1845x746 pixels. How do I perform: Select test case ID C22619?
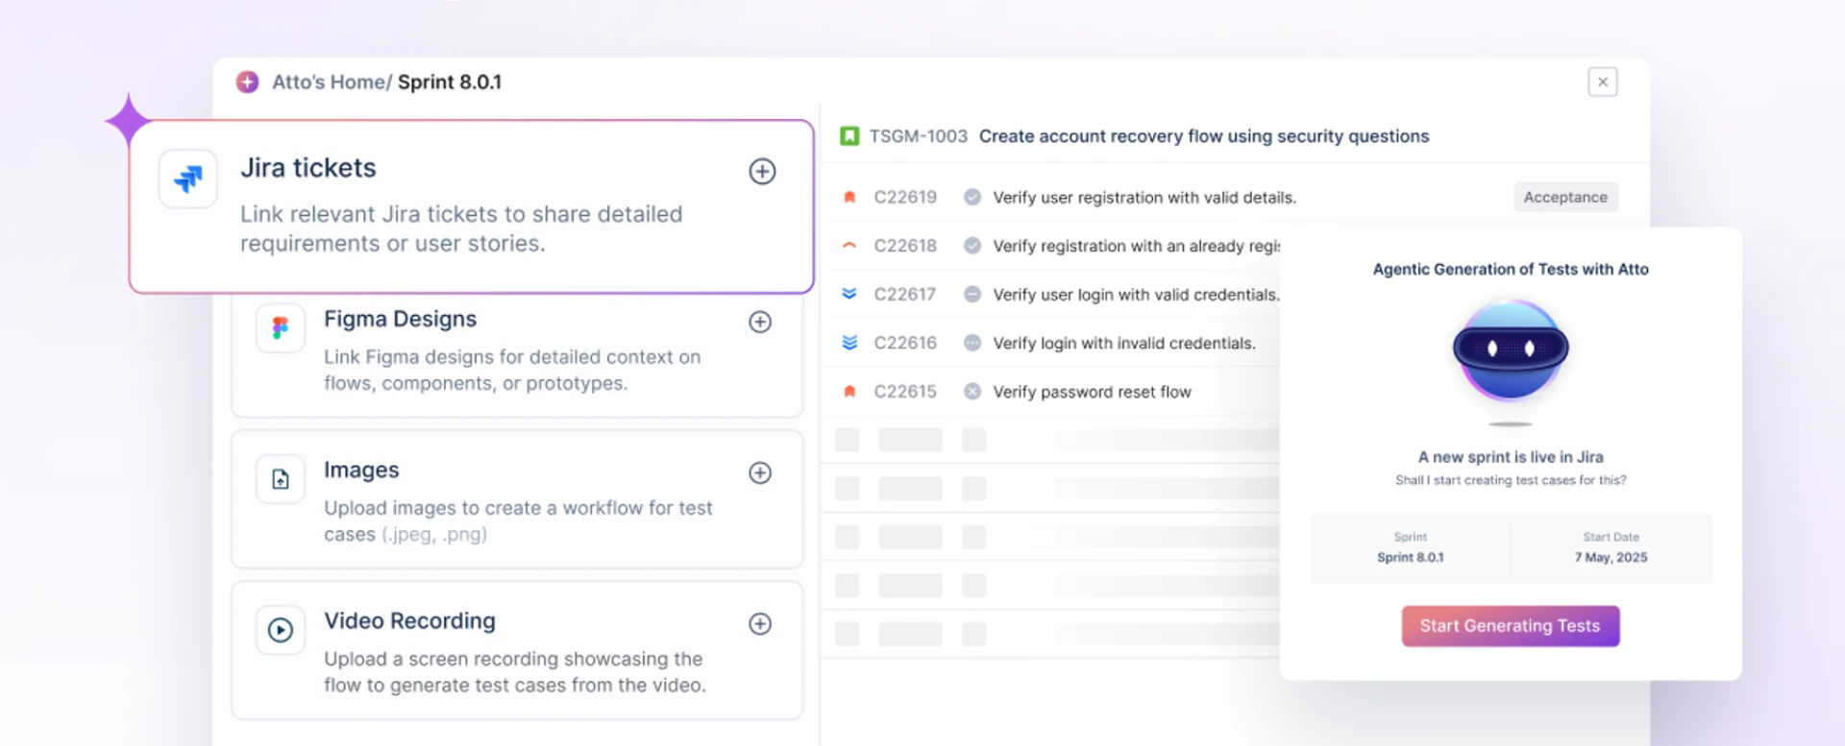[905, 197]
